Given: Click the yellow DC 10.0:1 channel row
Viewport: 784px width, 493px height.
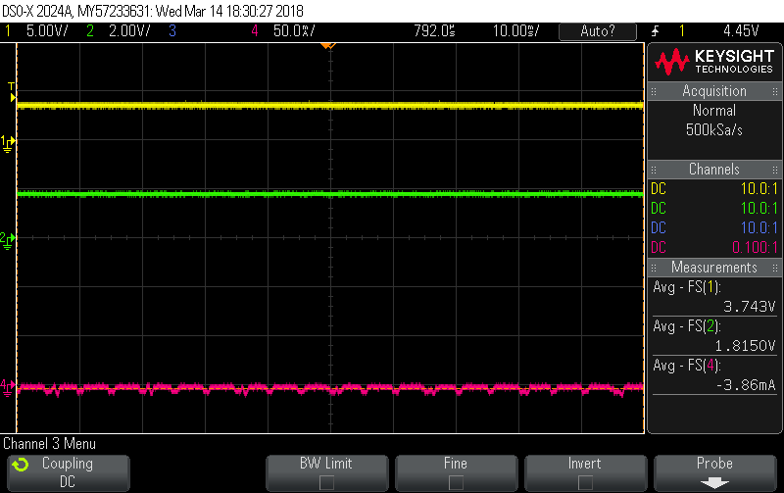Looking at the screenshot, I should tap(714, 188).
